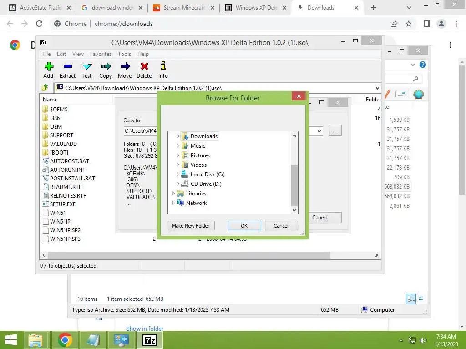Click the Explorer search magnifier icon
This screenshot has width=466, height=349.
tap(416, 79)
